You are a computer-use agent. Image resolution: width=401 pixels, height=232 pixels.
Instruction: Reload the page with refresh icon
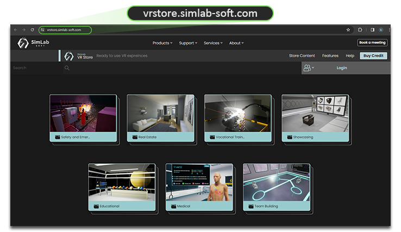(32, 30)
